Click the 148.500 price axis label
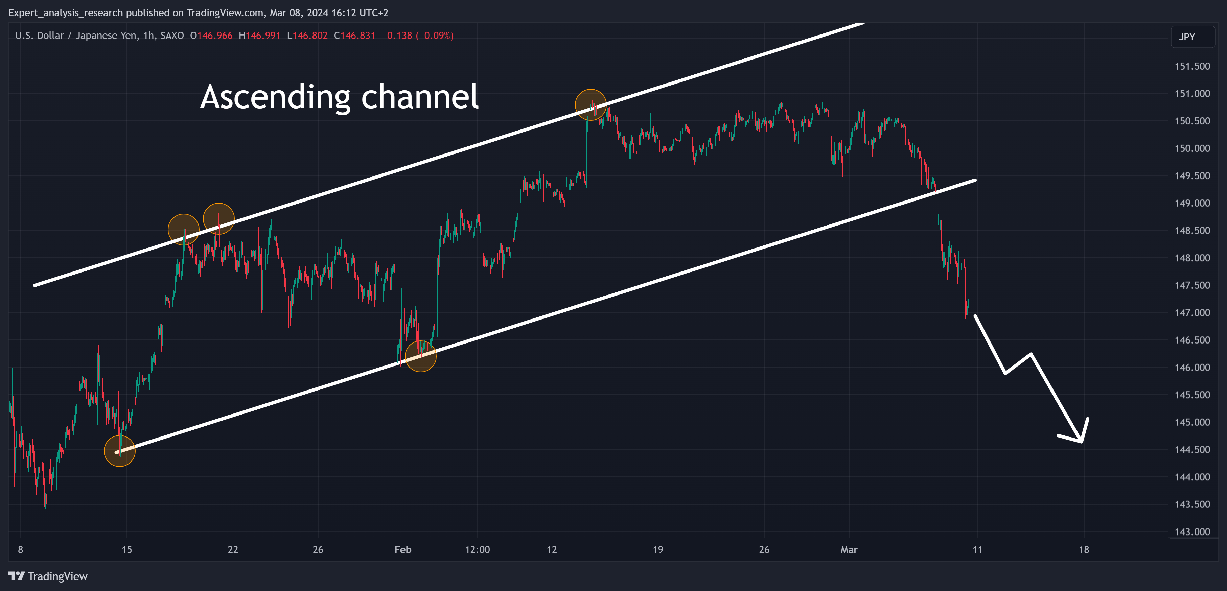1227x591 pixels. (1192, 231)
